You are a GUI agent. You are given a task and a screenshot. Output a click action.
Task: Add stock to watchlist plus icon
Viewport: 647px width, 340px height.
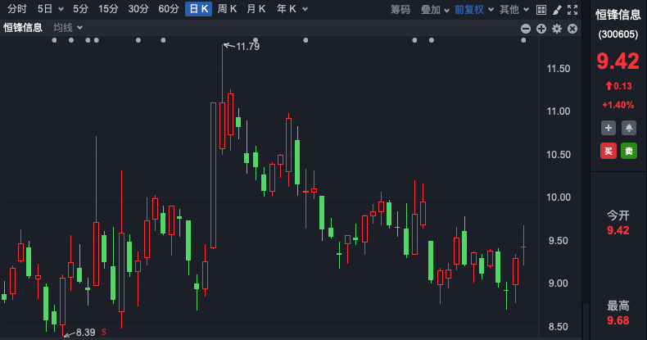pos(609,128)
